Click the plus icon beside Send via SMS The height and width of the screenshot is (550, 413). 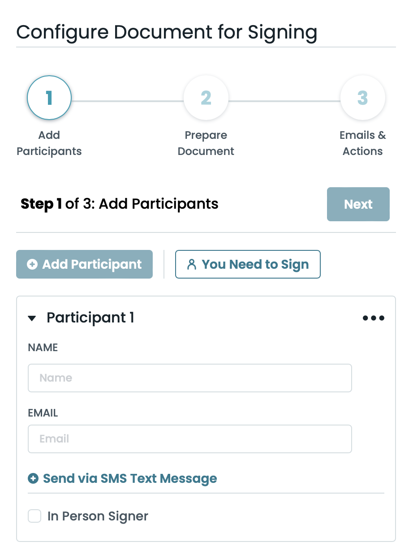(33, 479)
